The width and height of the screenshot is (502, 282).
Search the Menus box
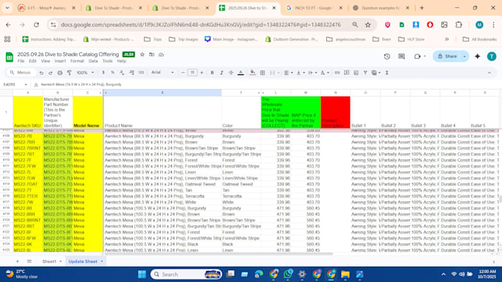pyautogui.click(x=21, y=73)
